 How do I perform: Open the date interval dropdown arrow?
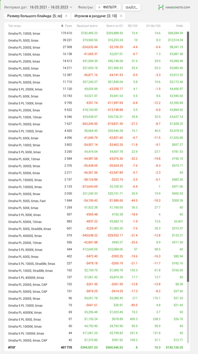coord(71,8)
